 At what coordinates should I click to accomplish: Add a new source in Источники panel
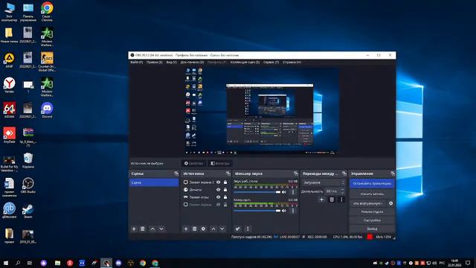click(x=186, y=229)
